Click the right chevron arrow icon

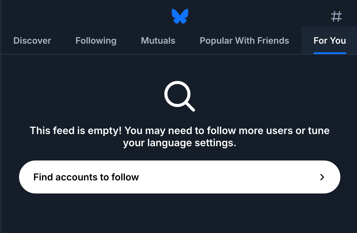[322, 177]
